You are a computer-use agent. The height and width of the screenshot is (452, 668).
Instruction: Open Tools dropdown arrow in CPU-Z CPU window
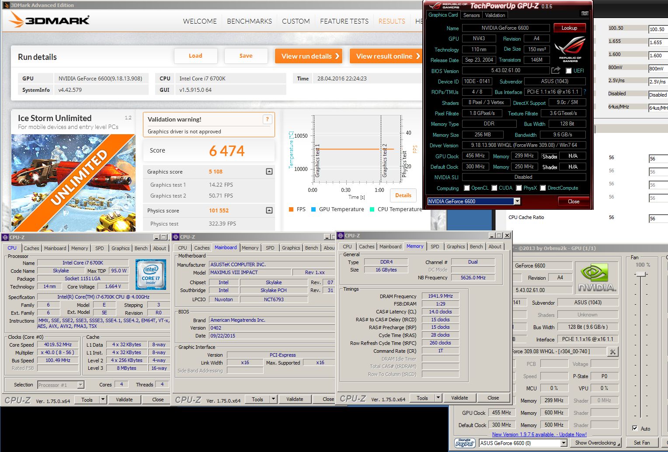coord(103,400)
